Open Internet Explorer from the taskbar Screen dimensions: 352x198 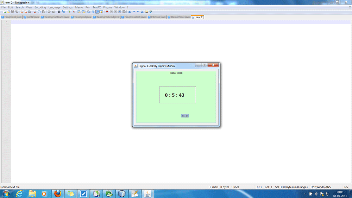19,194
